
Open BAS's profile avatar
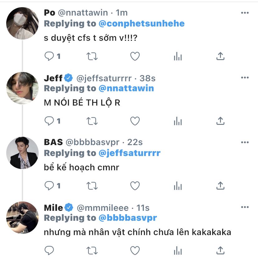click(22, 153)
